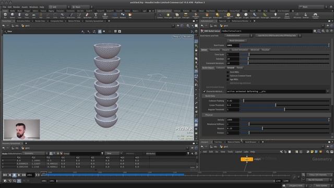
Task: Switch to the Collisions sub-tab
Action: point(220,68)
